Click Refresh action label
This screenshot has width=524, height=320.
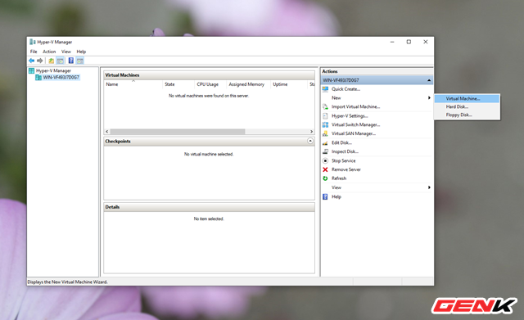[x=339, y=178]
